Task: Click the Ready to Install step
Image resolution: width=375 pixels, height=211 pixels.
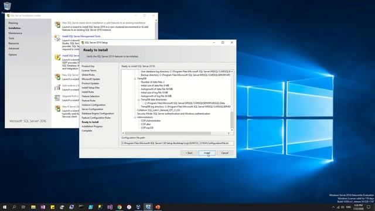Action: coord(90,122)
